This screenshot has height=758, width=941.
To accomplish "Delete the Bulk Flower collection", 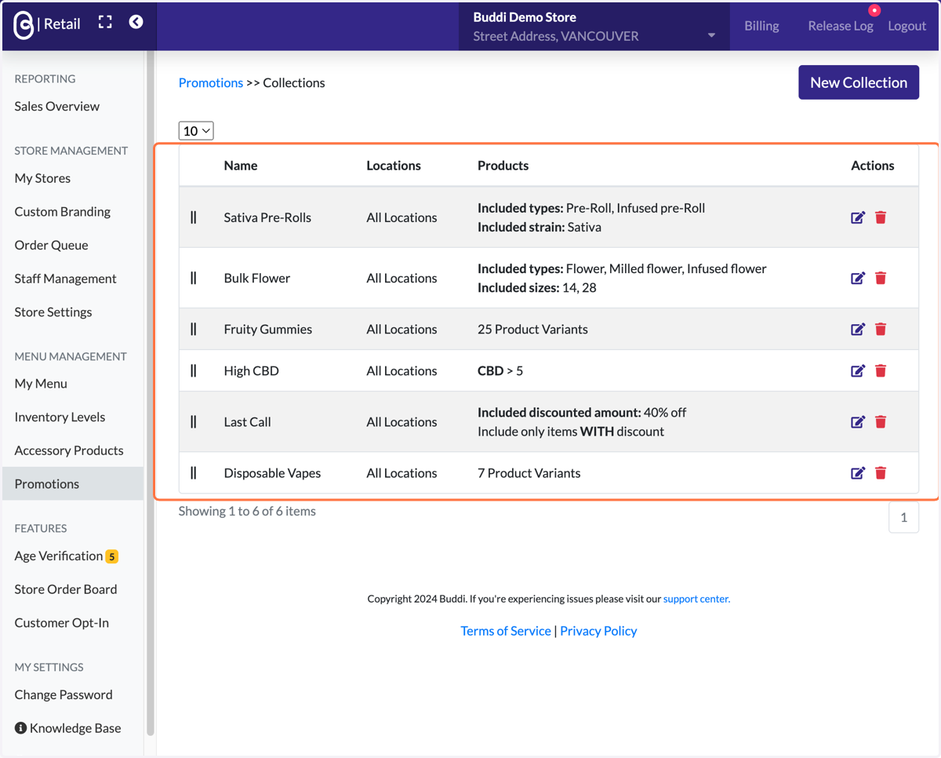I will pyautogui.click(x=881, y=278).
